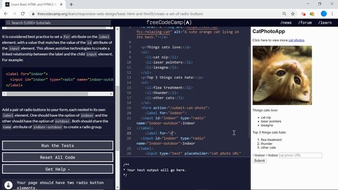Open the /news navigation link
Image resolution: width=338 pixels, height=190 pixels.
coord(286,23)
